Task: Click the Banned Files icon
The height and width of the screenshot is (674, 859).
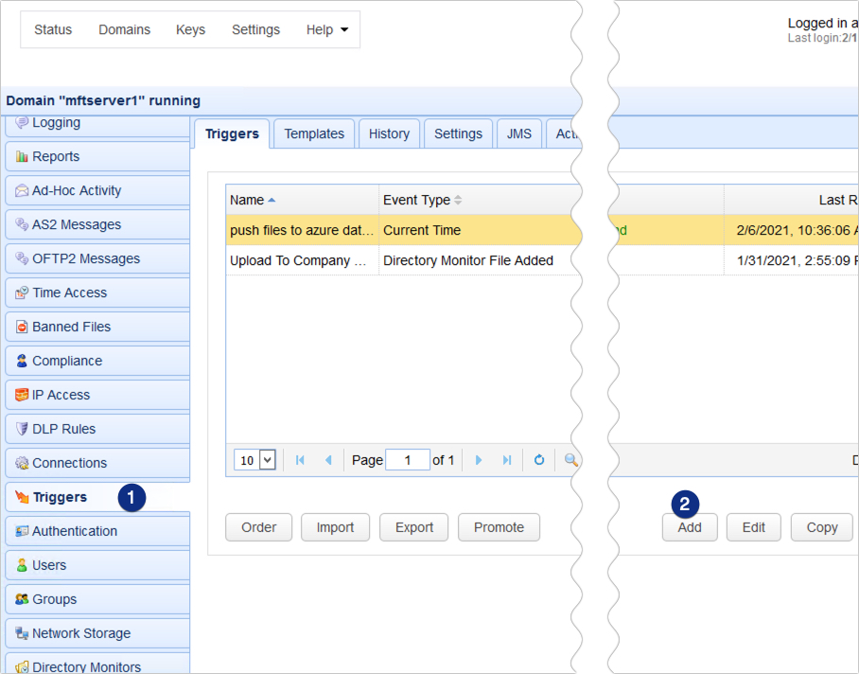Action: [22, 327]
